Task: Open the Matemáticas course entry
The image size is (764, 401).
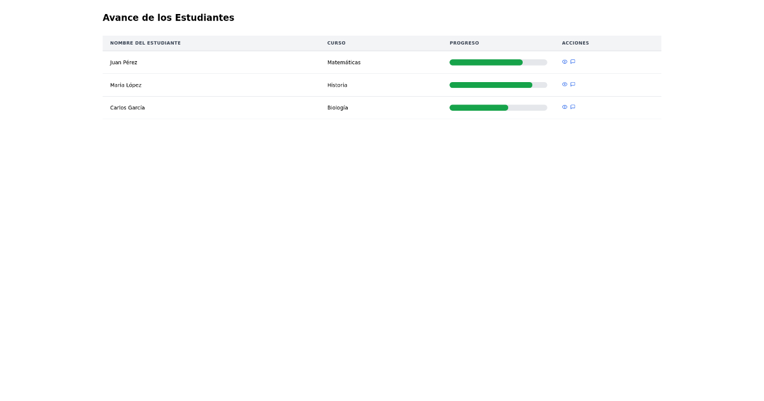Action: pyautogui.click(x=344, y=62)
